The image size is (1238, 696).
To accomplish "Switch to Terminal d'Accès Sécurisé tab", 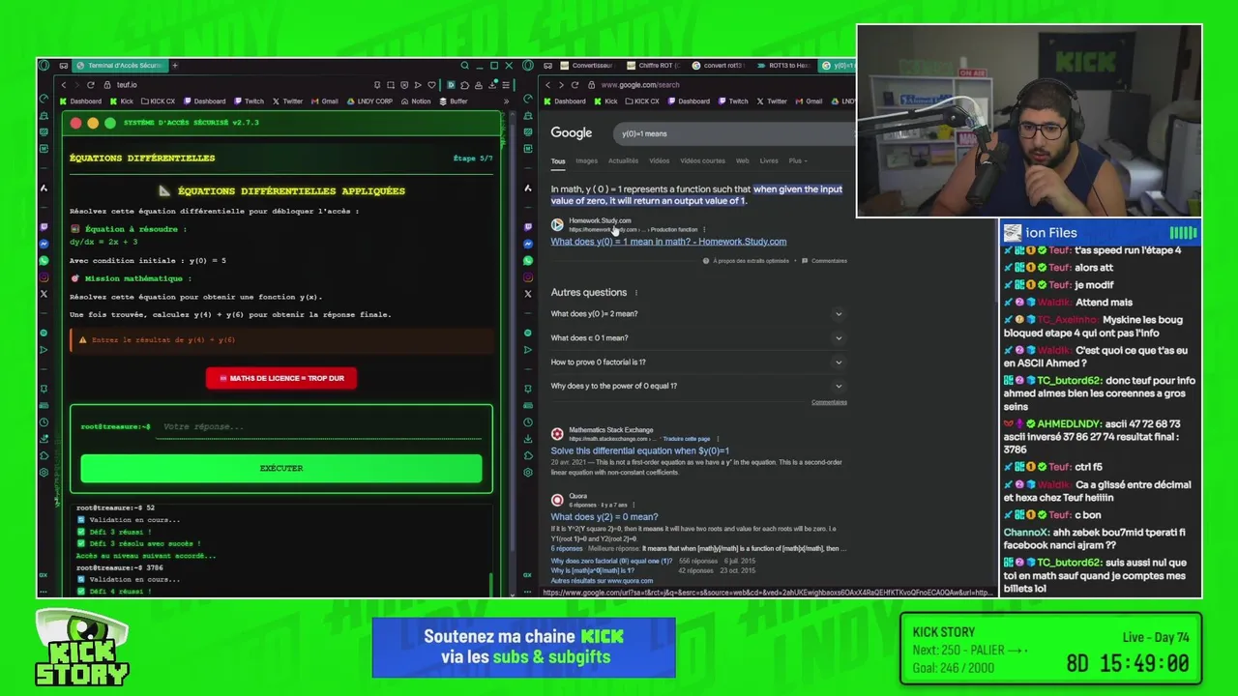I will click(x=118, y=66).
